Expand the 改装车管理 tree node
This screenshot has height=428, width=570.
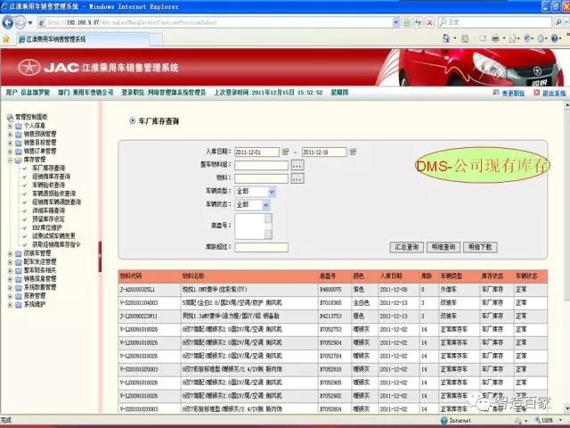(x=10, y=253)
